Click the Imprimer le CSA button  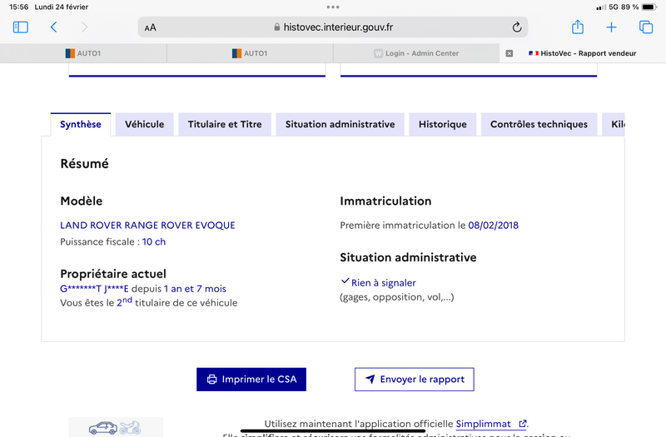251,380
